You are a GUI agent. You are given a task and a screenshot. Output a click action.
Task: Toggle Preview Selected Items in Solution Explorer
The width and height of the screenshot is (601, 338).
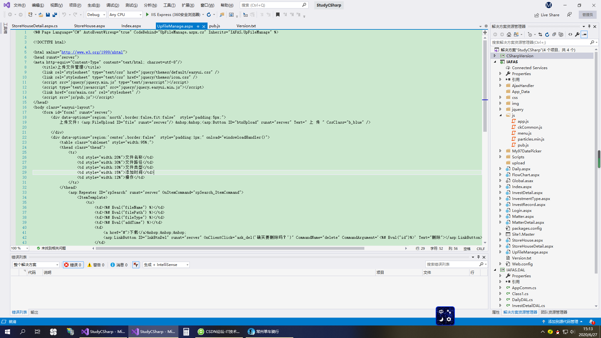(x=584, y=34)
